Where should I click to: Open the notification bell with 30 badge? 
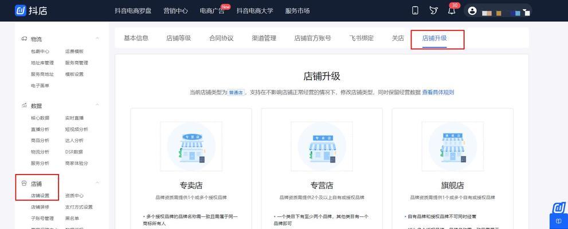point(452,11)
